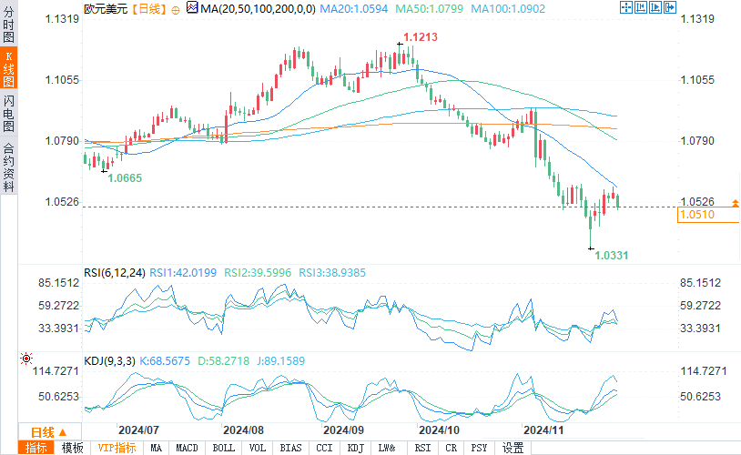Click the orange circle icon next to 日线 title
This screenshot has height=455, width=741.
(x=176, y=10)
